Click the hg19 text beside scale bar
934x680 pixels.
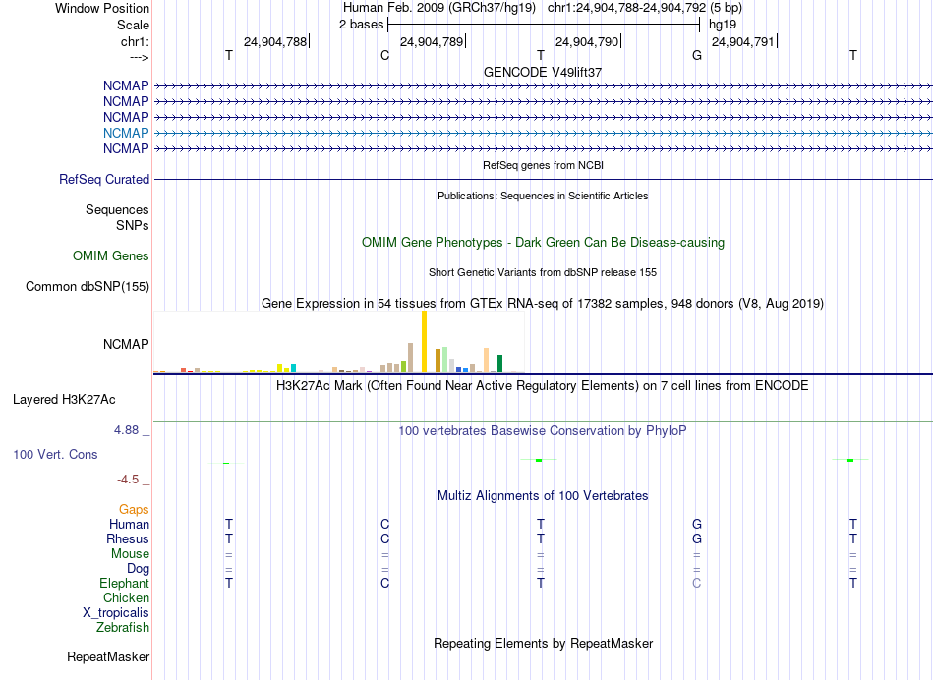[723, 25]
